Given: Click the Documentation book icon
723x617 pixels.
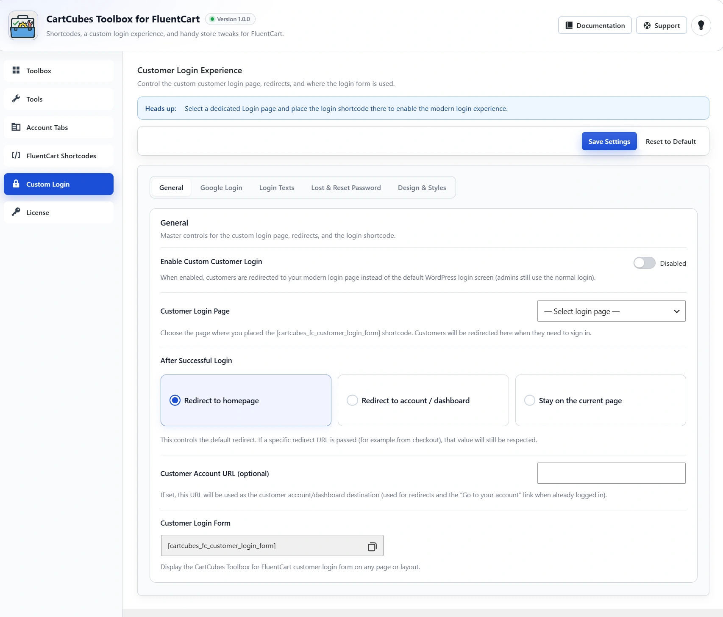Looking at the screenshot, I should [x=569, y=25].
